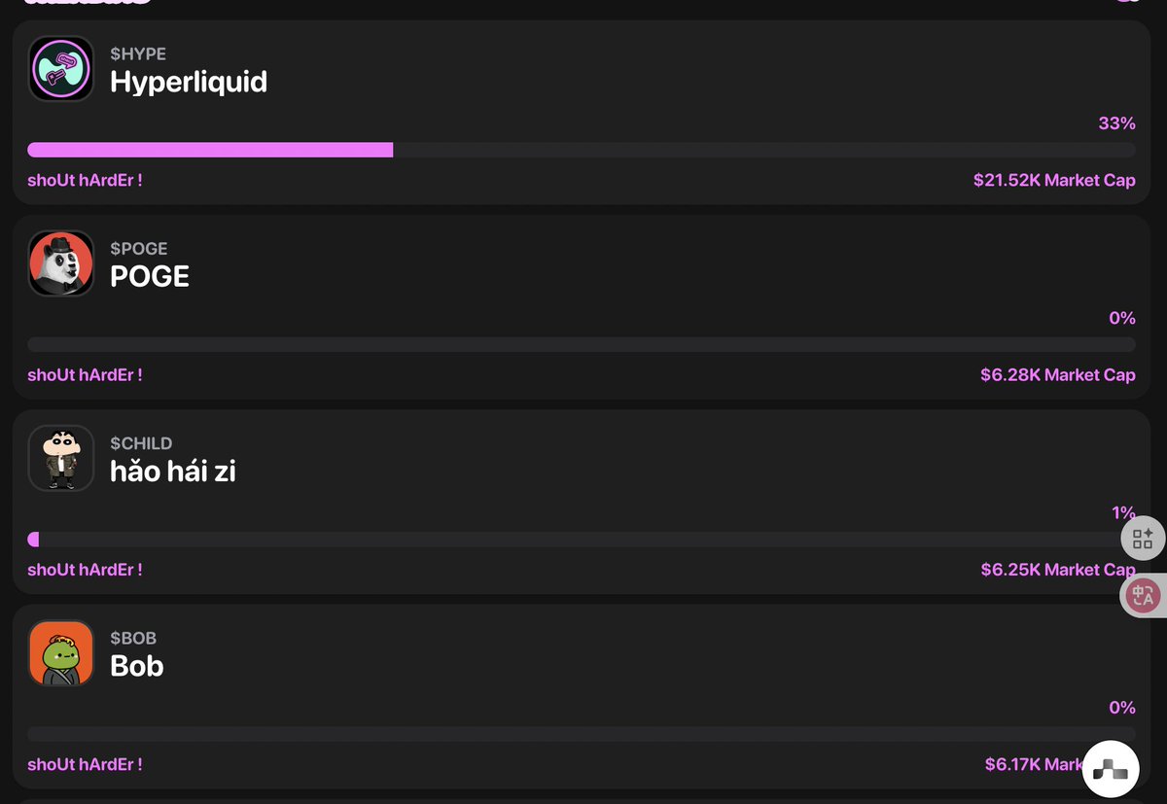Click the Bob progress bar
Screen dimensions: 1167x804
[x=582, y=733]
